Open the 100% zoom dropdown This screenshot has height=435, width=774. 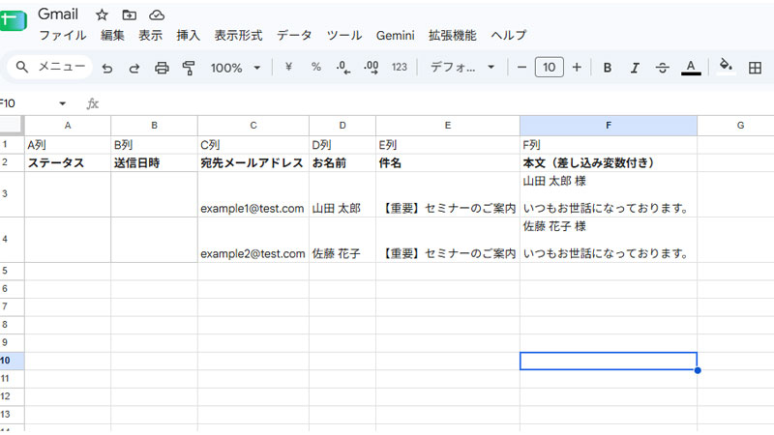[235, 68]
